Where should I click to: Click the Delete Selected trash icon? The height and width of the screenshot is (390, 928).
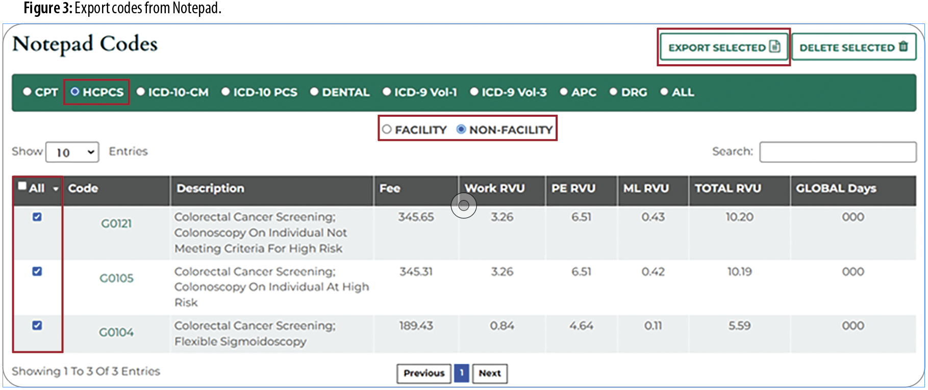[x=903, y=47]
